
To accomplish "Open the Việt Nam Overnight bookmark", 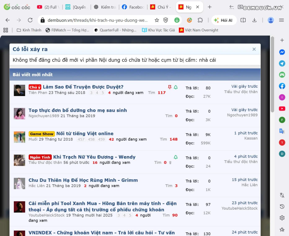I will pyautogui.click(x=198, y=30).
